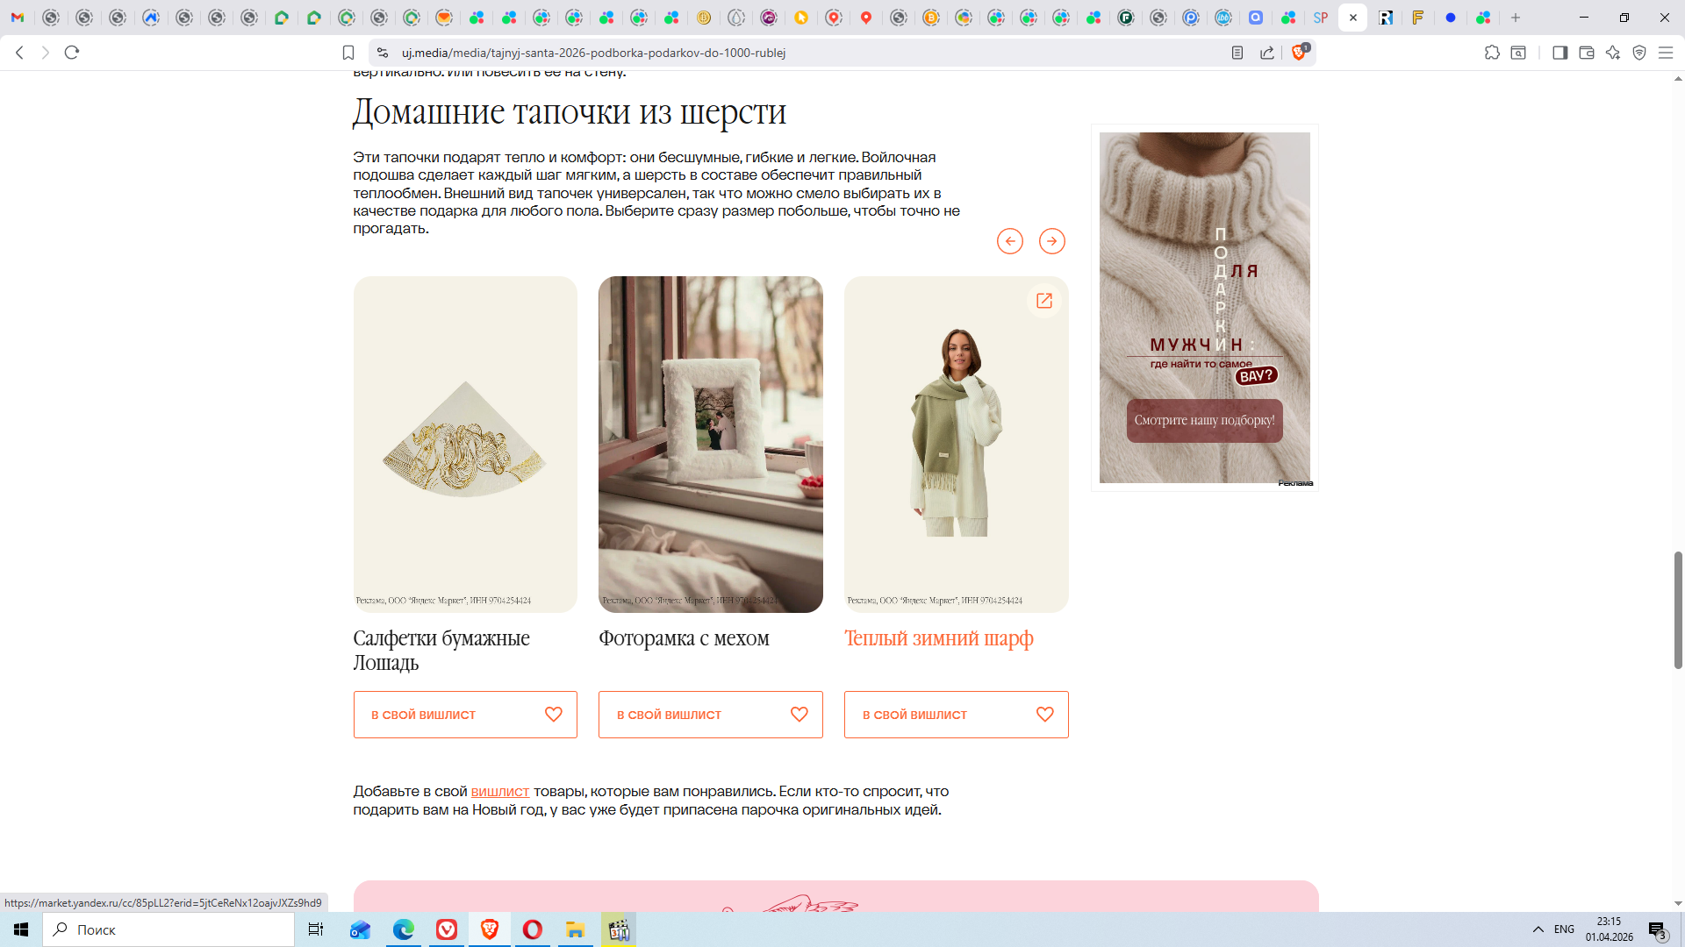The image size is (1685, 947).
Task: Open the external link icon on scarf card
Action: (x=1044, y=301)
